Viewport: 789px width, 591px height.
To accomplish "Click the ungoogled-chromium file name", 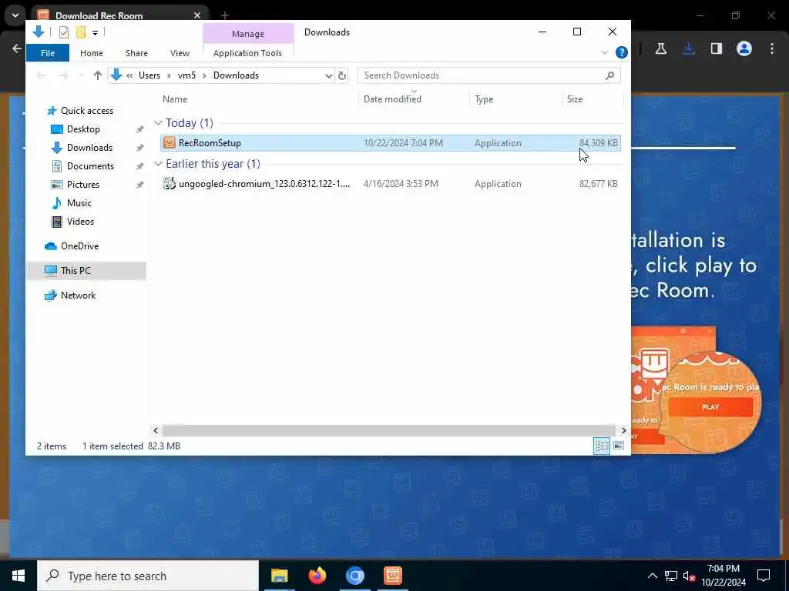I will pos(264,184).
